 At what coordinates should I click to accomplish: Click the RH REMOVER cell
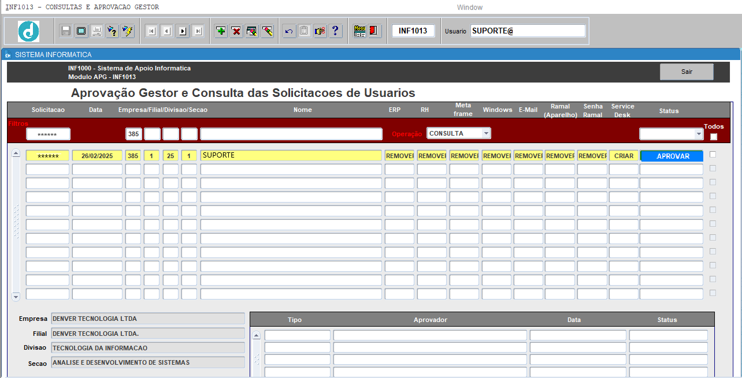coord(432,156)
